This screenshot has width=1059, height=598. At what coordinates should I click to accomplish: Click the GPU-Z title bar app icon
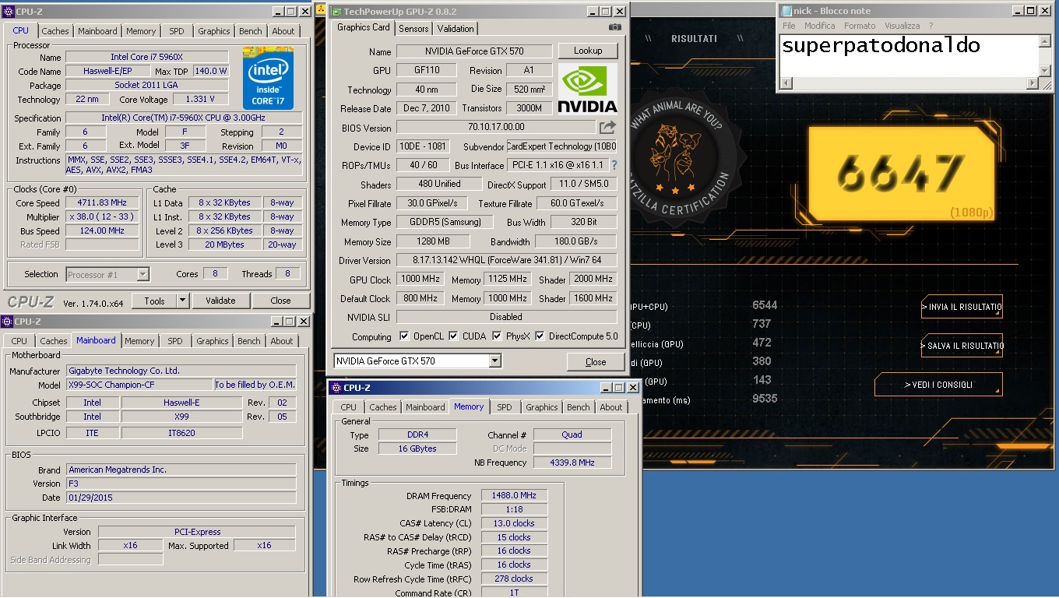pyautogui.click(x=336, y=12)
